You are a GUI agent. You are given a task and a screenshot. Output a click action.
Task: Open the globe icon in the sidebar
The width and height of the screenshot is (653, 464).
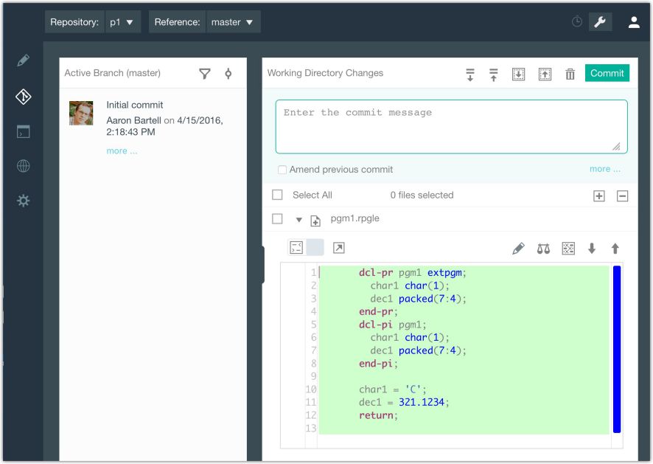24,166
